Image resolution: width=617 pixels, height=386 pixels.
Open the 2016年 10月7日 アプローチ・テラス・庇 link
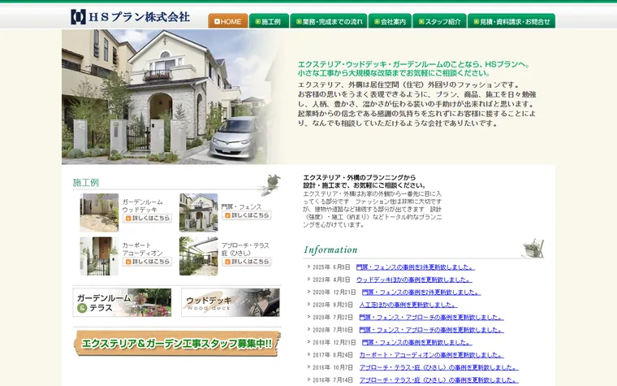pyautogui.click(x=438, y=368)
